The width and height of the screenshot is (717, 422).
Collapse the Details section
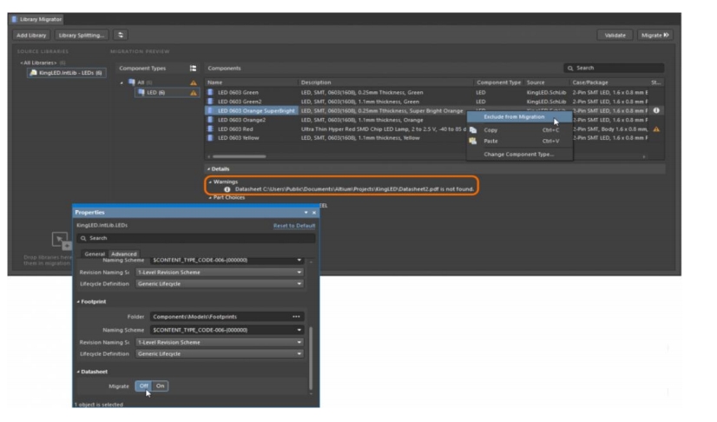(208, 169)
